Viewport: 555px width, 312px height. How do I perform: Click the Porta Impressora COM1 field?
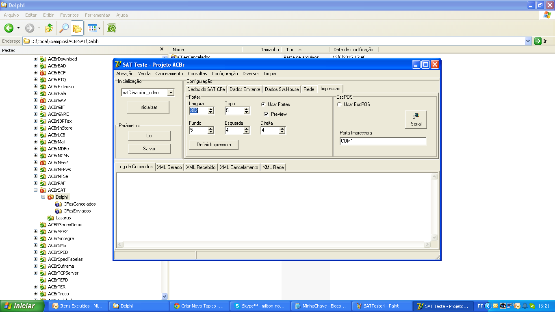pyautogui.click(x=383, y=141)
